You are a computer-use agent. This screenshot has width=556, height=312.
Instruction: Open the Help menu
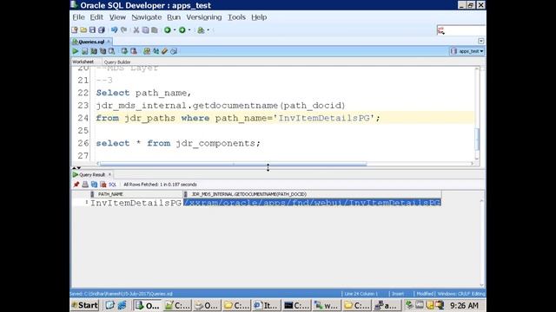[259, 17]
